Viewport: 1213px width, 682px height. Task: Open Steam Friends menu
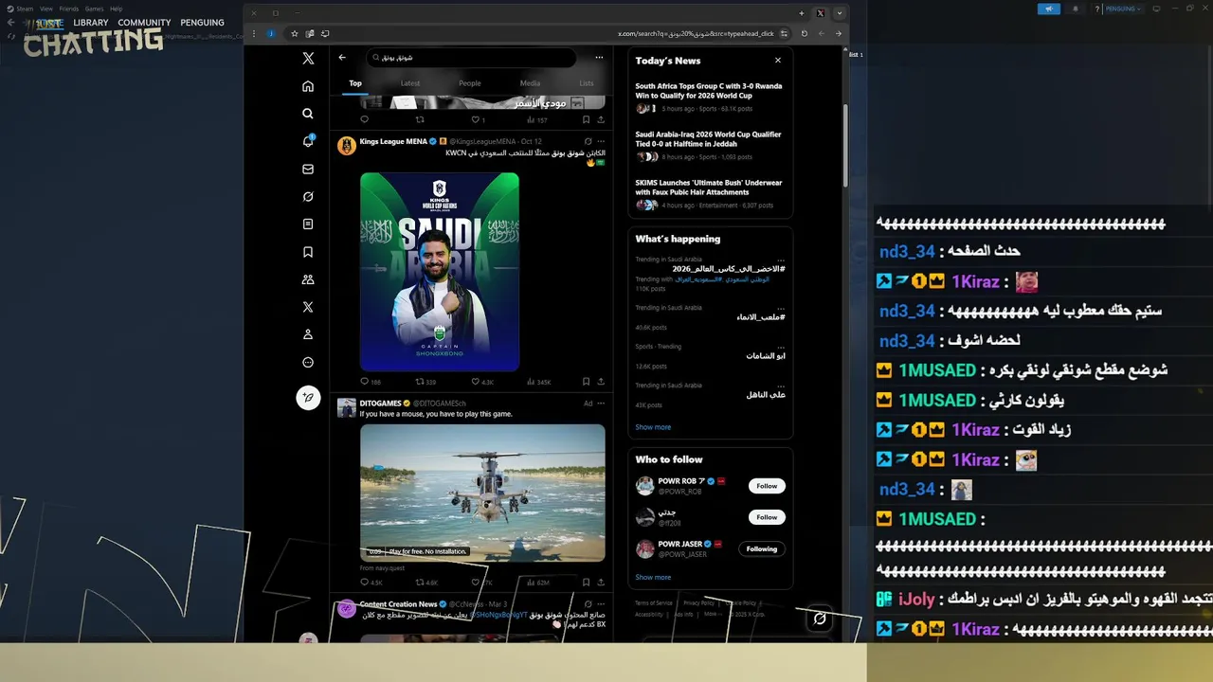(69, 9)
